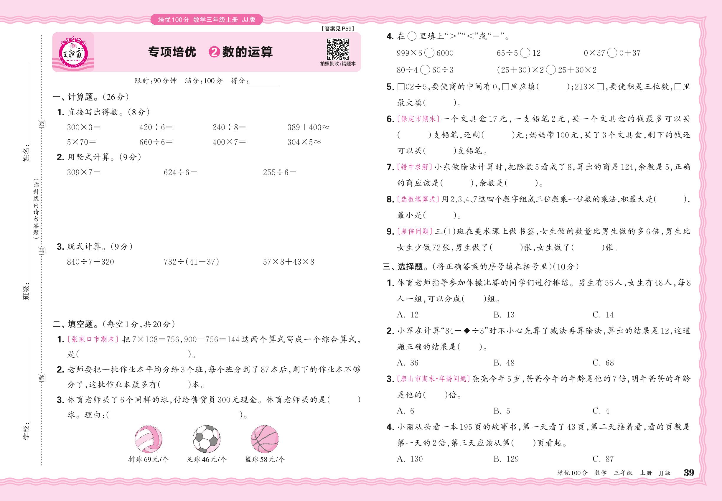Viewport: 722px width, 501px height.
Task: Click the 错中求解 pink tag
Action: pos(415,167)
